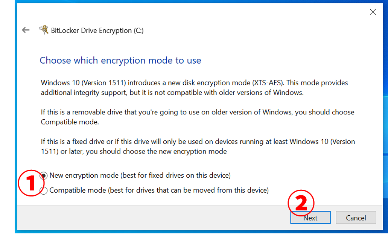Click the 'Compatible mode (best for drives that can be moved)' label
The image size is (388, 239).
point(159,190)
